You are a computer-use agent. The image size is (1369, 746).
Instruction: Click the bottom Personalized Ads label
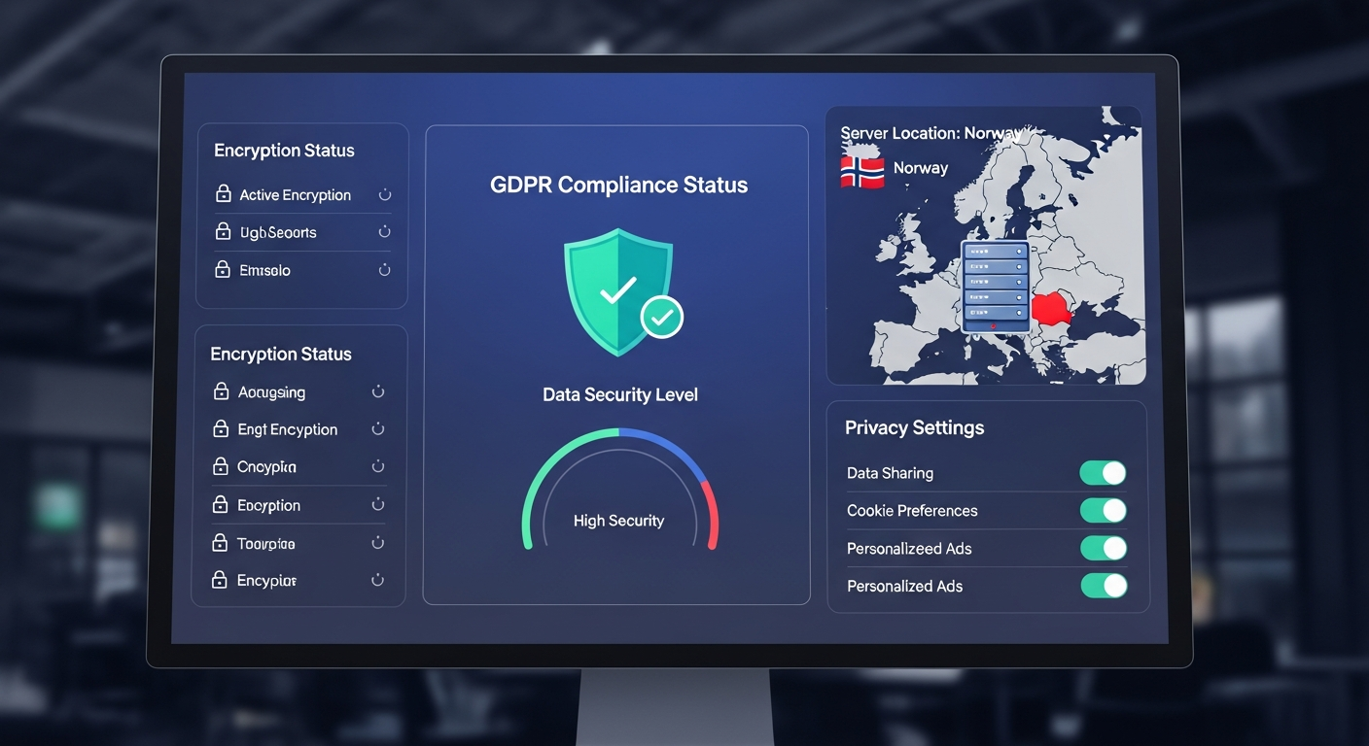click(x=905, y=586)
